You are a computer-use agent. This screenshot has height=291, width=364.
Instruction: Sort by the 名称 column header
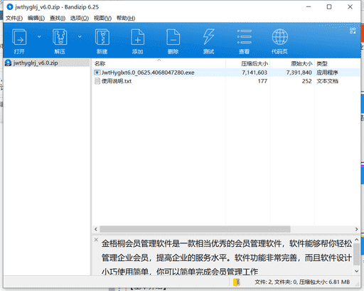tap(159, 63)
